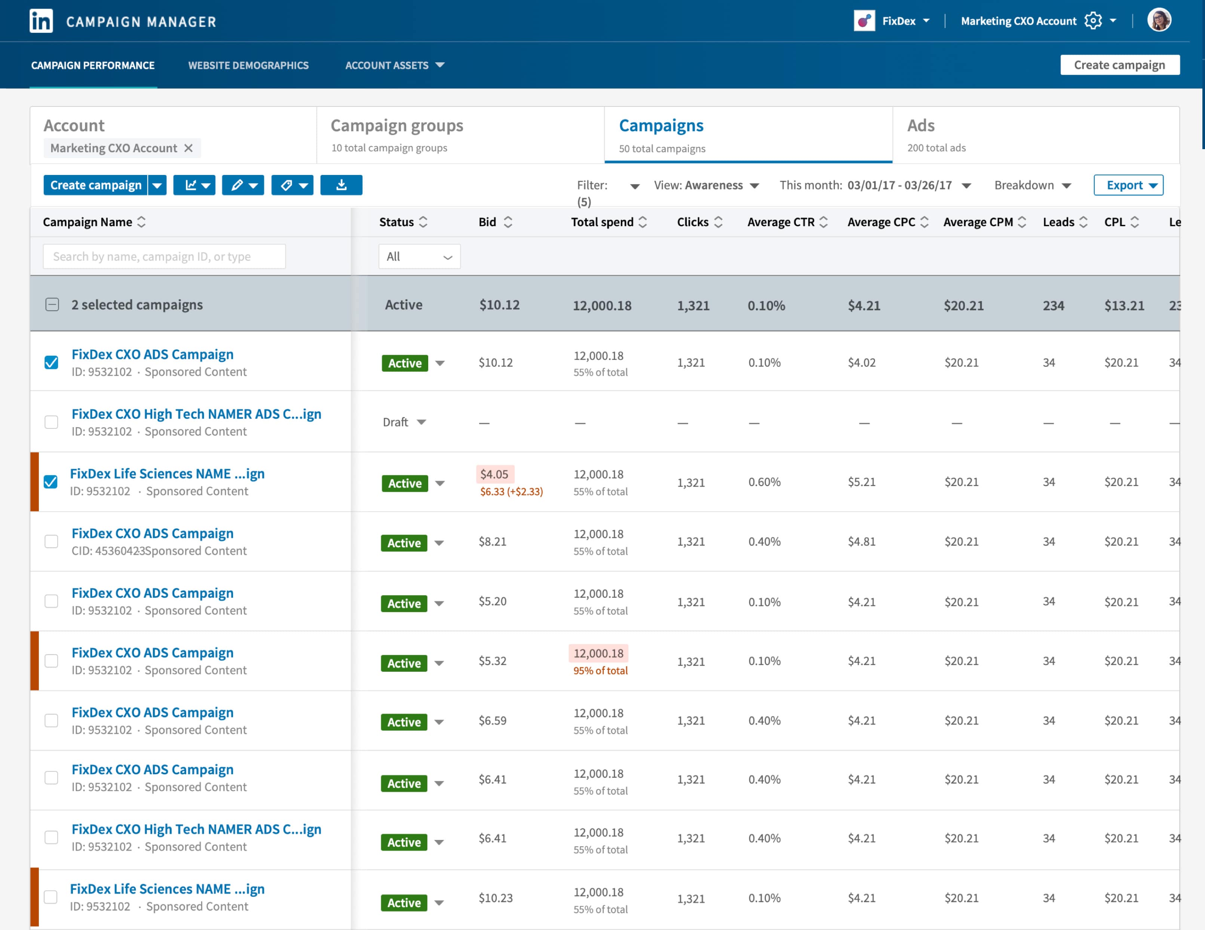Click the download toolbar icon
Image resolution: width=1205 pixels, height=930 pixels.
(x=341, y=185)
